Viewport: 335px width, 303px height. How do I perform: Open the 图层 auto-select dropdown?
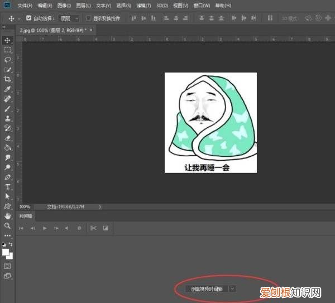click(x=69, y=18)
